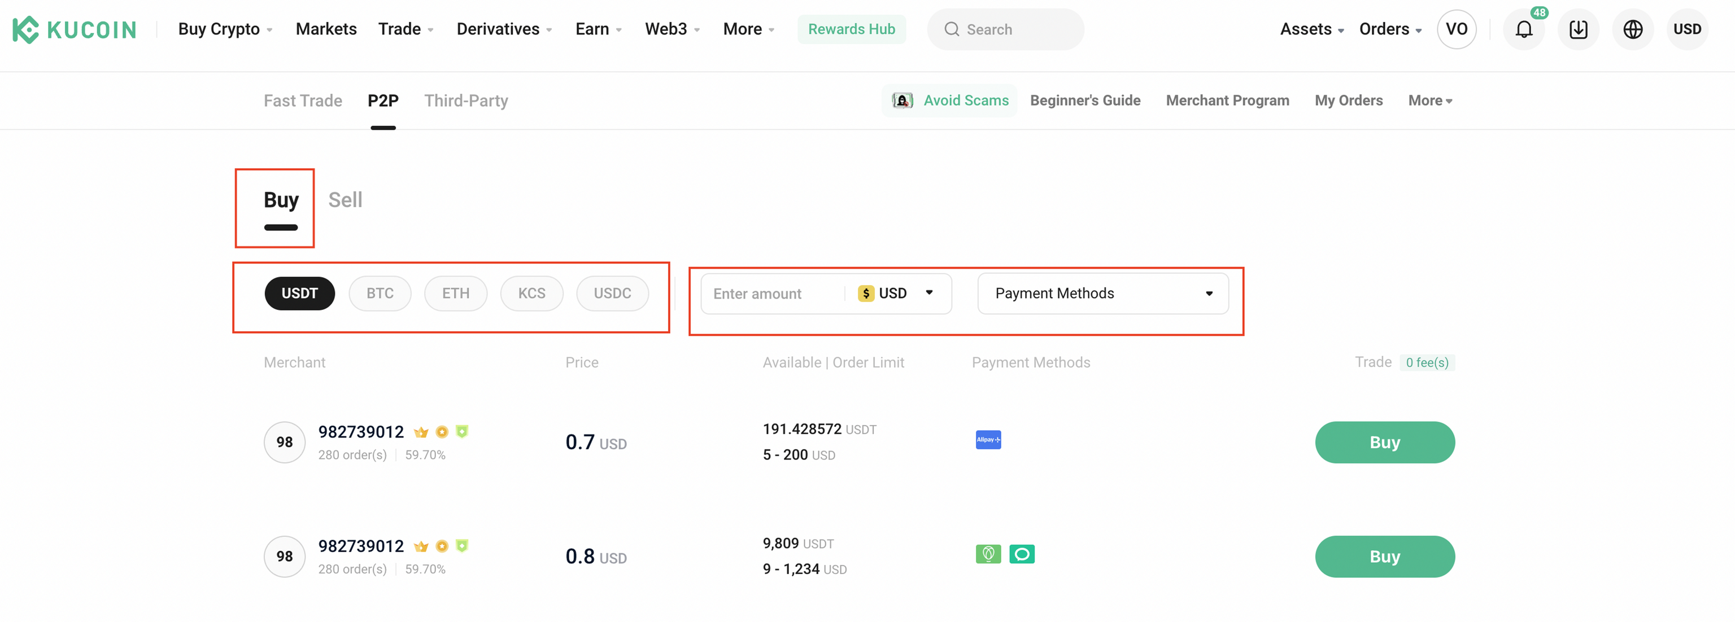Click green leaf payment icon in second offer
The width and height of the screenshot is (1735, 622).
click(x=988, y=554)
